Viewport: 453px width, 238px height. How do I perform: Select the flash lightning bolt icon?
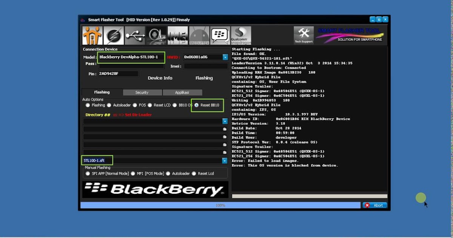[x=113, y=34]
